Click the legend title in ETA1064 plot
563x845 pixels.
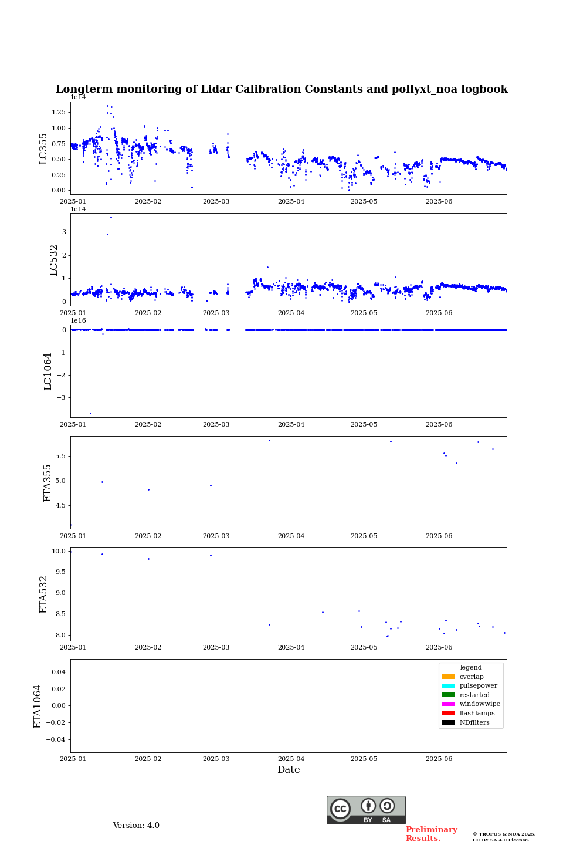(471, 668)
